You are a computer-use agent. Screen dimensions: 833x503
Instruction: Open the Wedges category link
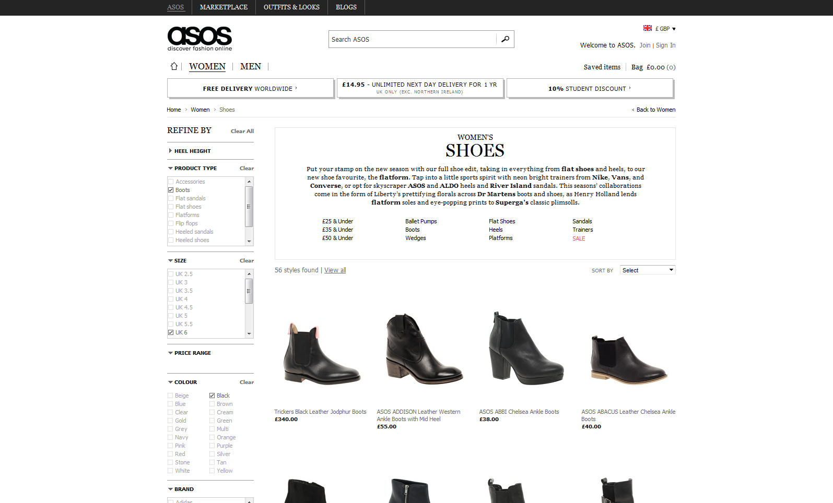416,238
